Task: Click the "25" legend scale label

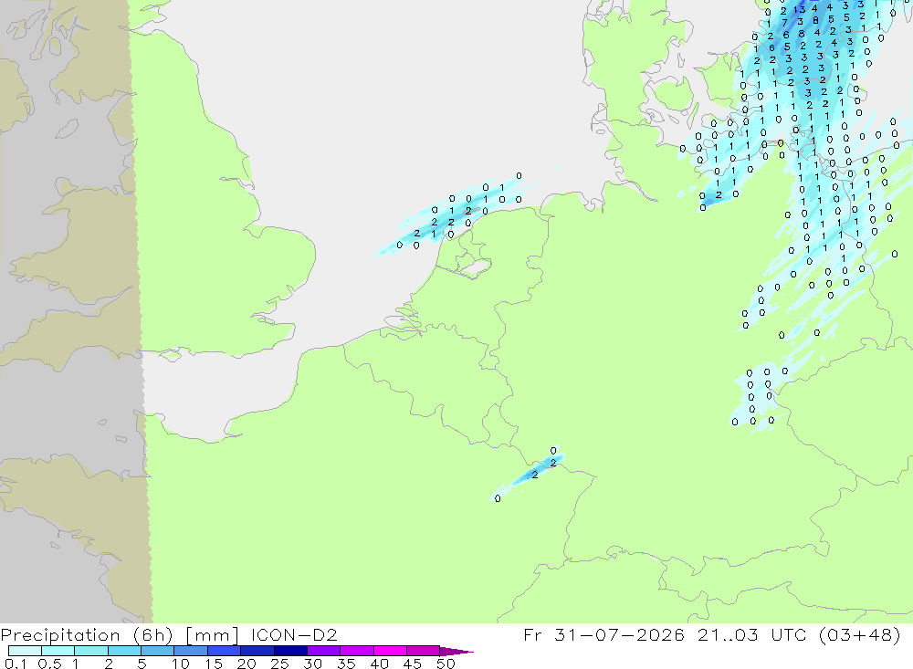Action: coord(280,664)
